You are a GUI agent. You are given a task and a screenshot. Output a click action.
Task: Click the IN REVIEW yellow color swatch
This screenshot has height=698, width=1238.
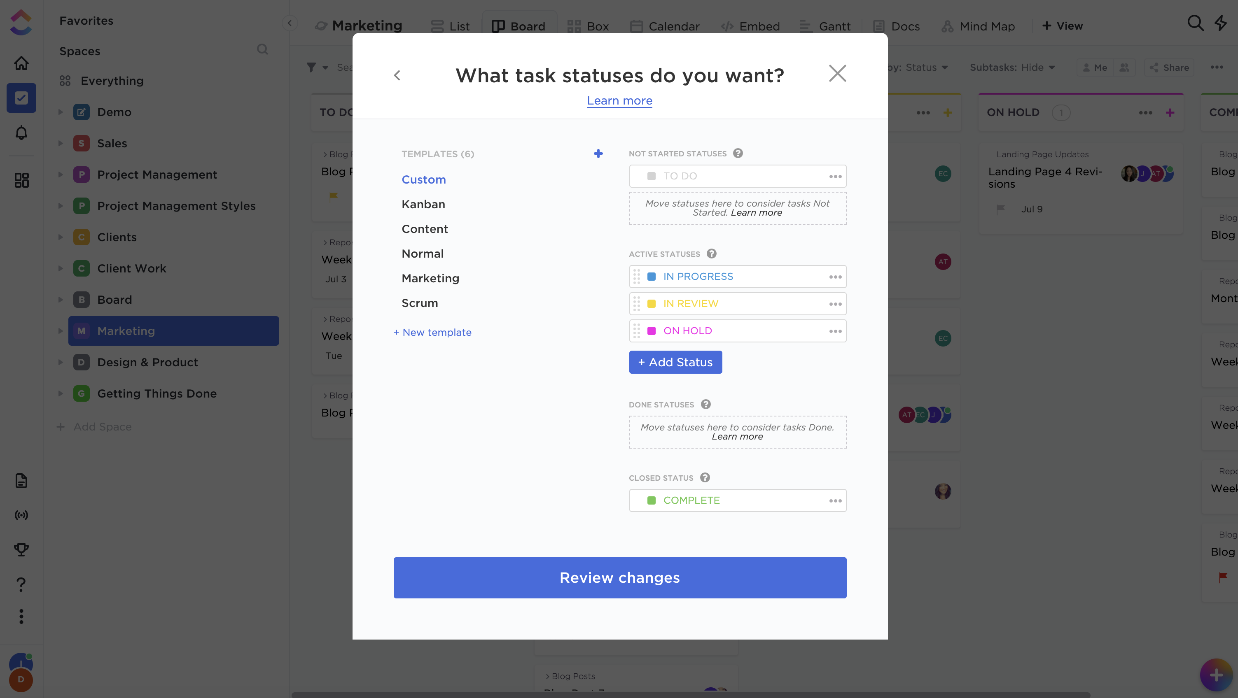(652, 304)
